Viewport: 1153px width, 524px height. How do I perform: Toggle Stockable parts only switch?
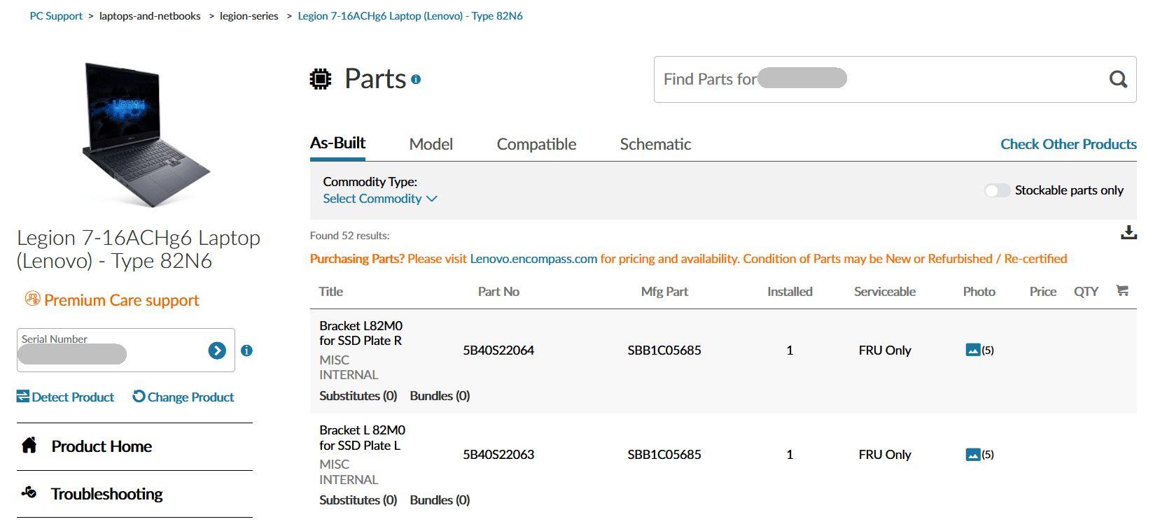tap(997, 190)
